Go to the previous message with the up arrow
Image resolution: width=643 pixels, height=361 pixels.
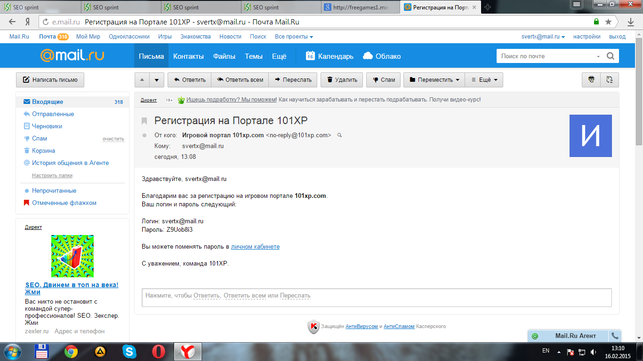tap(142, 80)
